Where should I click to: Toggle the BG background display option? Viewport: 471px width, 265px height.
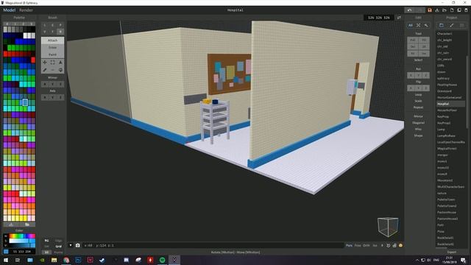tap(46, 241)
